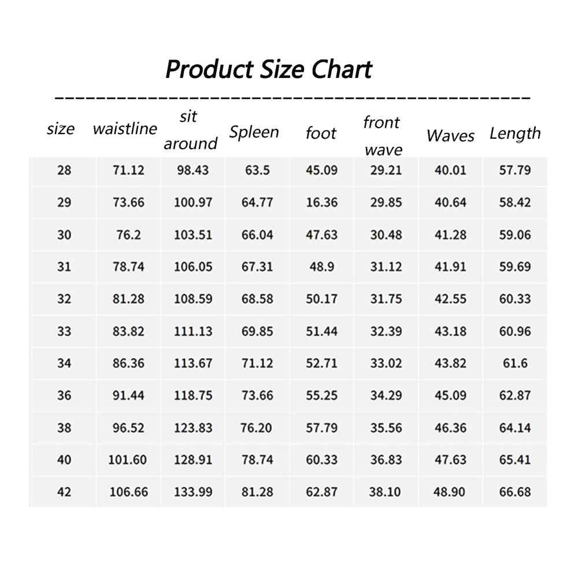Select the size 28 row label
The height and width of the screenshot is (578, 578).
point(64,171)
